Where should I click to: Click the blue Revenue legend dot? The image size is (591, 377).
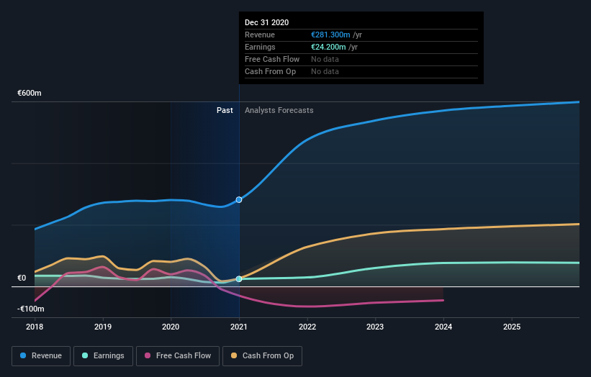[23, 355]
